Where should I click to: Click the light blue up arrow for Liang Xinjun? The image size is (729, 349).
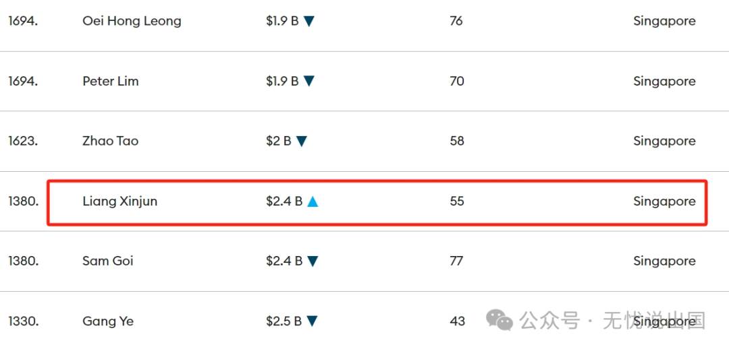[x=313, y=201]
